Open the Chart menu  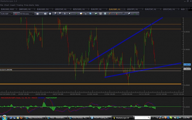[7, 5]
